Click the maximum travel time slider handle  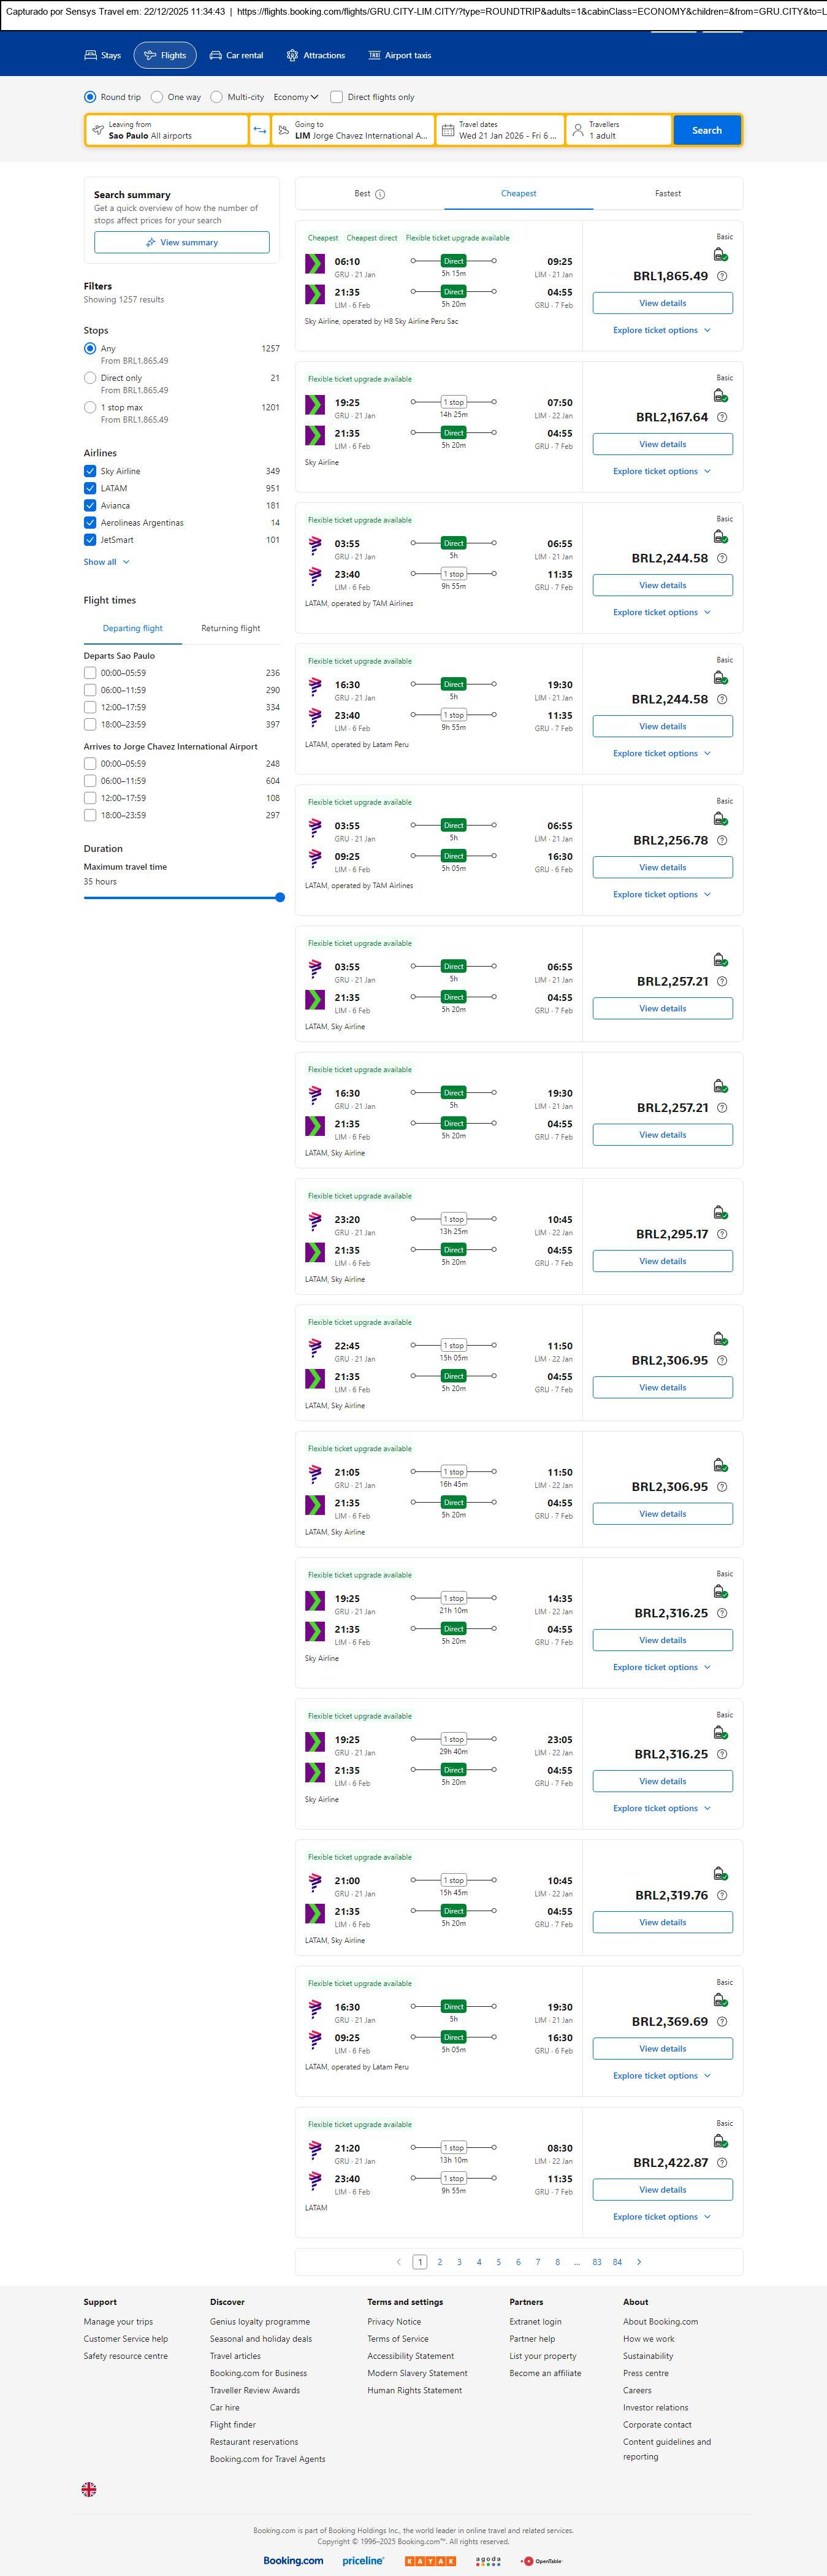[280, 897]
